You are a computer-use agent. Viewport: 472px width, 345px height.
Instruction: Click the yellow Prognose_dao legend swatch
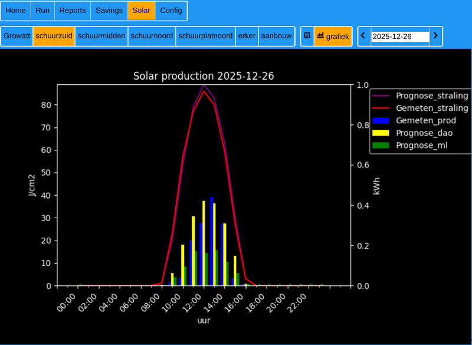coord(381,133)
